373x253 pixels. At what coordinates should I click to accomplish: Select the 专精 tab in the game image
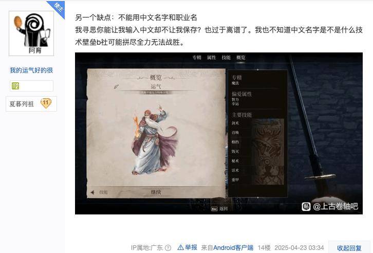(197, 58)
